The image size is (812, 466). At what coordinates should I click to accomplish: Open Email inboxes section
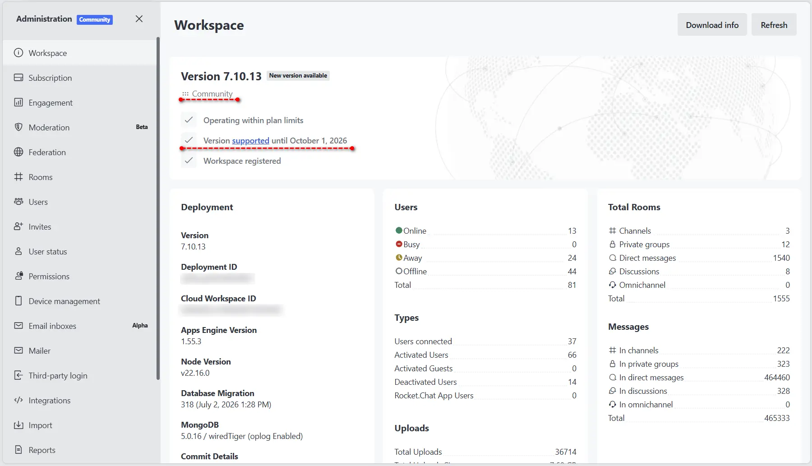[80, 326]
